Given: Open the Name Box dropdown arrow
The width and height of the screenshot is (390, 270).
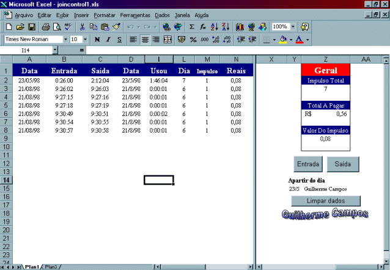Looking at the screenshot, I should 54,49.
